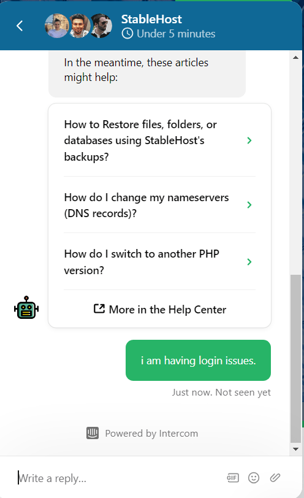
Task: Focus the Write a reply field
Action: (118, 478)
